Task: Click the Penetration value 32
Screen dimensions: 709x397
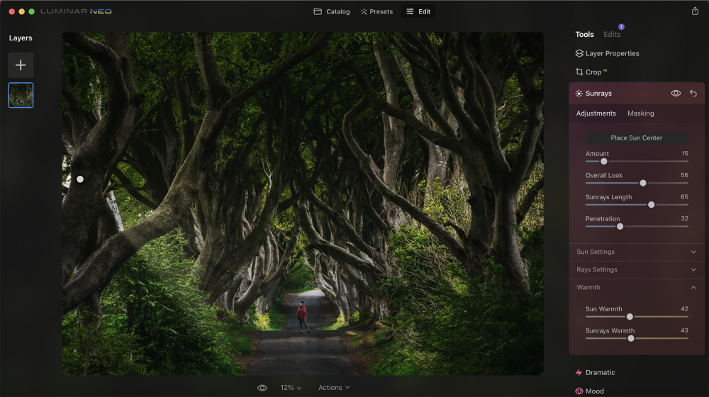Action: point(684,218)
